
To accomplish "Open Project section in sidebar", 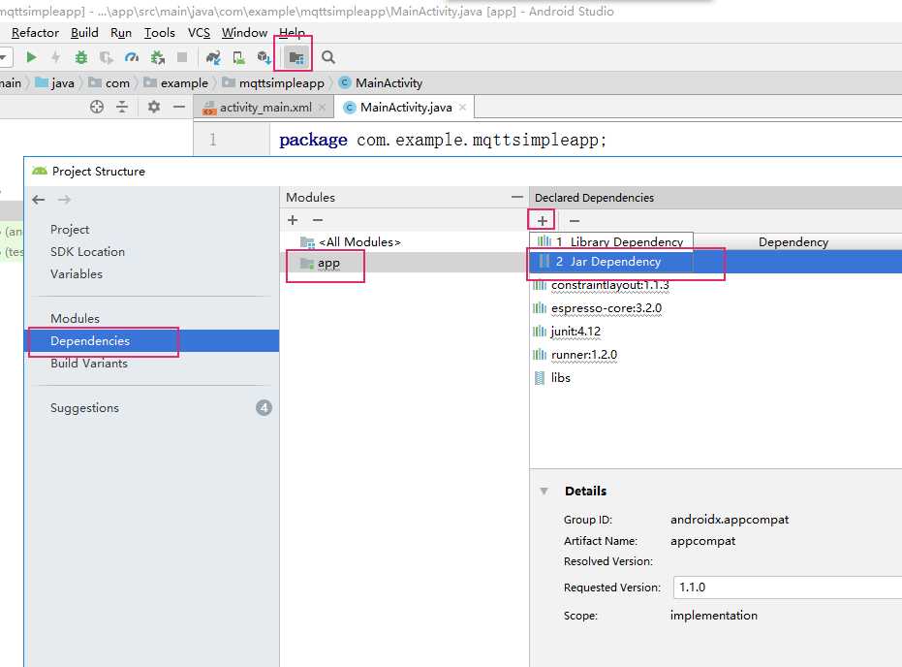I will 70,230.
